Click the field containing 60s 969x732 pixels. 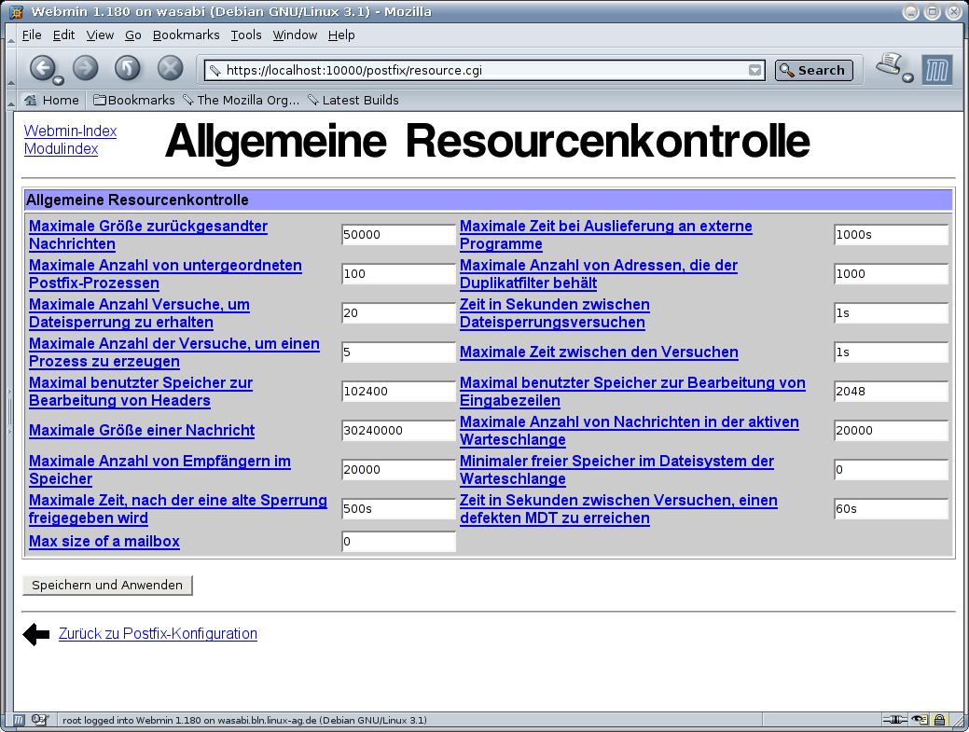click(x=892, y=509)
